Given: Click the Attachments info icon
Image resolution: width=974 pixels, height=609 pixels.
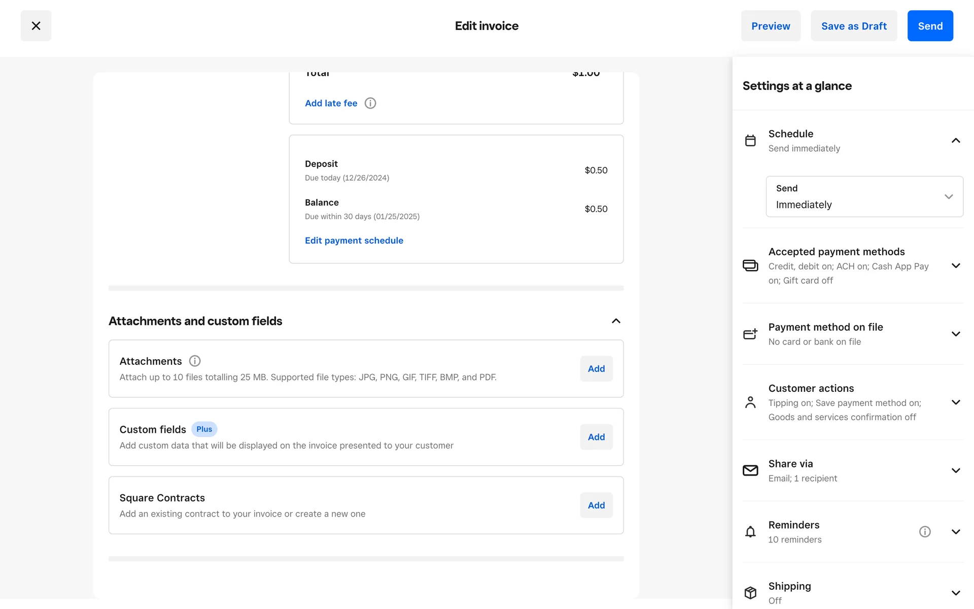Looking at the screenshot, I should 195,361.
